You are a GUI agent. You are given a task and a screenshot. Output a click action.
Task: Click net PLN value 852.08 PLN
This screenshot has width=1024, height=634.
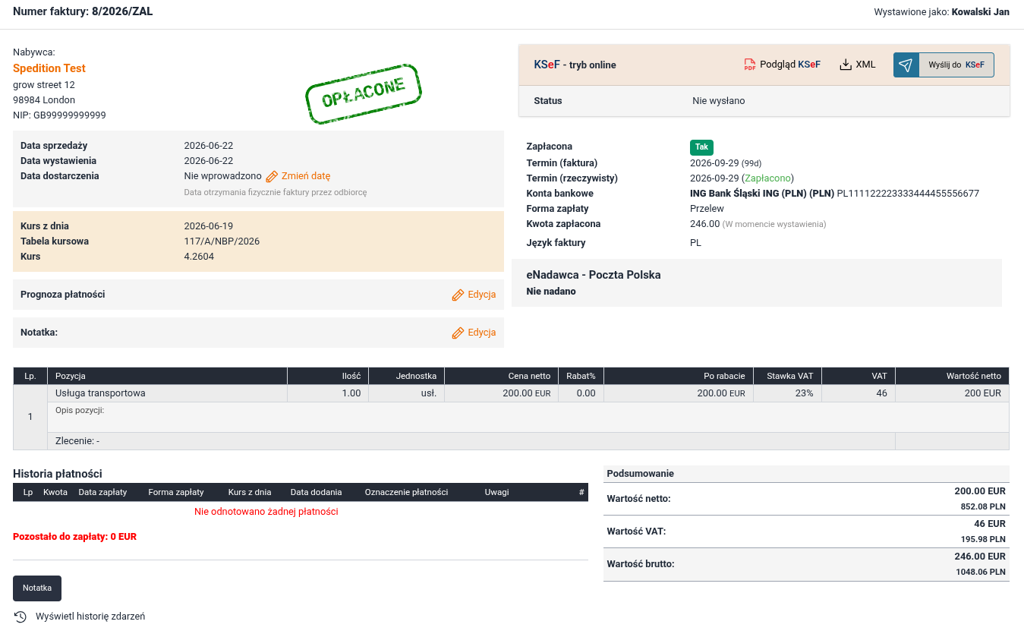983,506
